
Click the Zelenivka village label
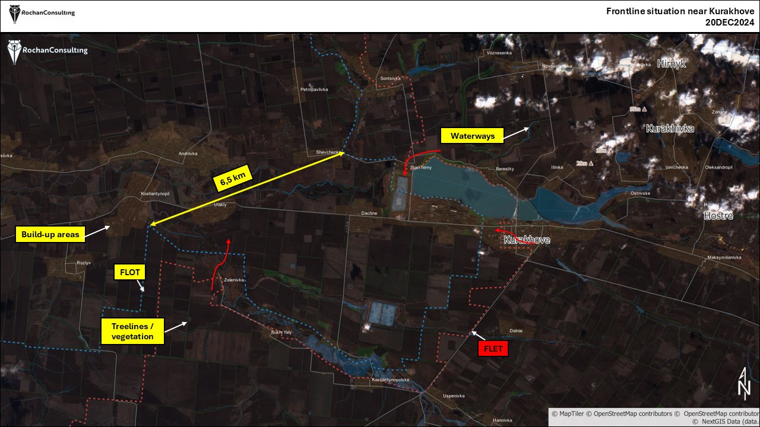coord(235,280)
